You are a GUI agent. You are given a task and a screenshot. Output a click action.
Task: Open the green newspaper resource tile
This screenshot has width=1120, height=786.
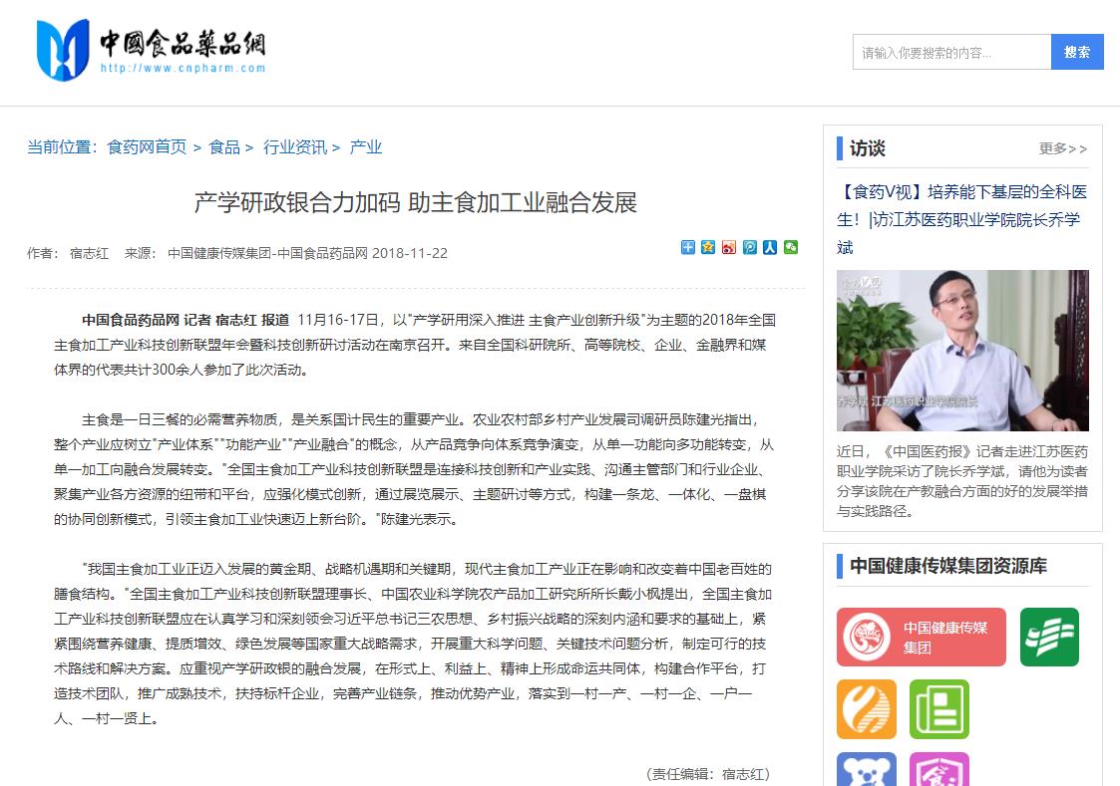(939, 709)
